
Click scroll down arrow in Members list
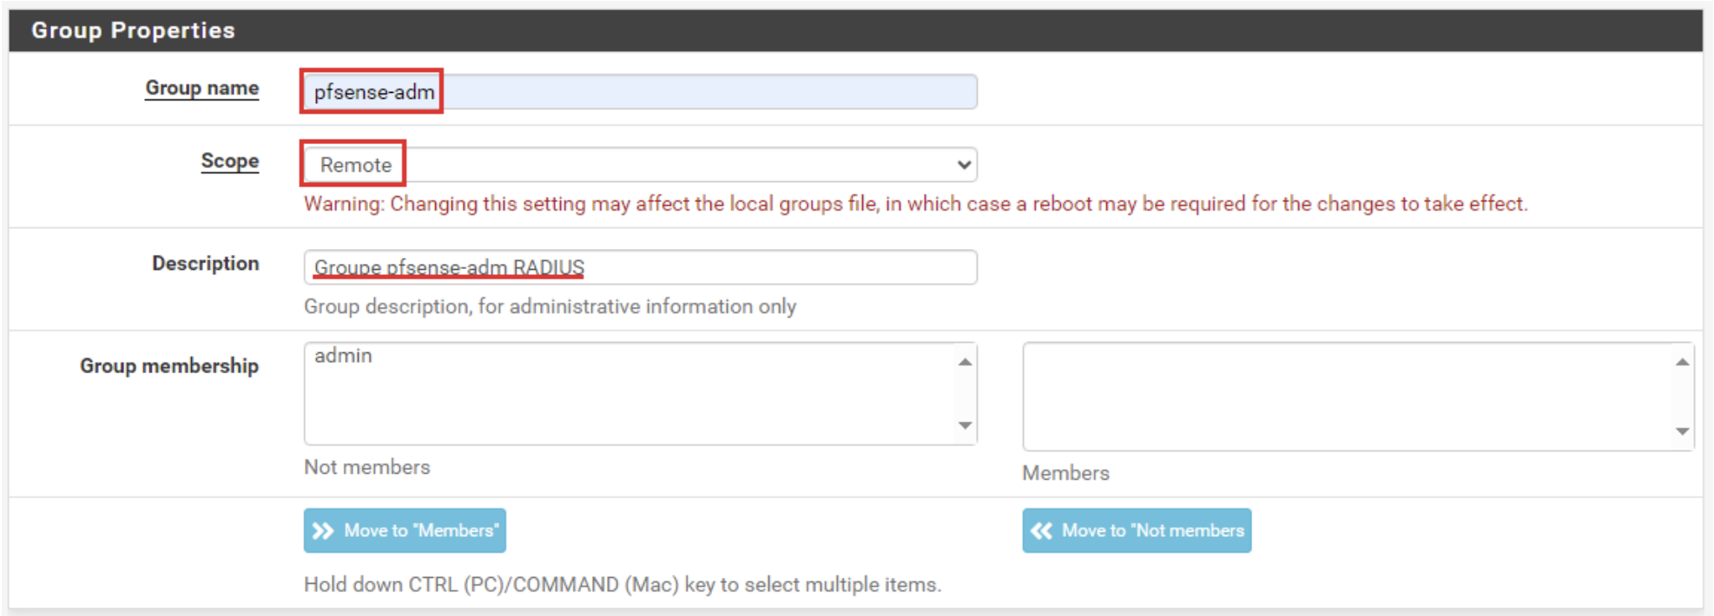pyautogui.click(x=1683, y=431)
